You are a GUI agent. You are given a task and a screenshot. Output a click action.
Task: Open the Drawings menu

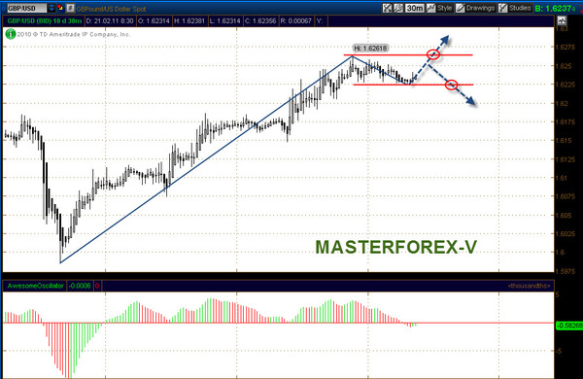(475, 8)
